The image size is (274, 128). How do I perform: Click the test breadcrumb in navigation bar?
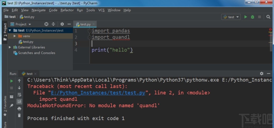click(10, 17)
